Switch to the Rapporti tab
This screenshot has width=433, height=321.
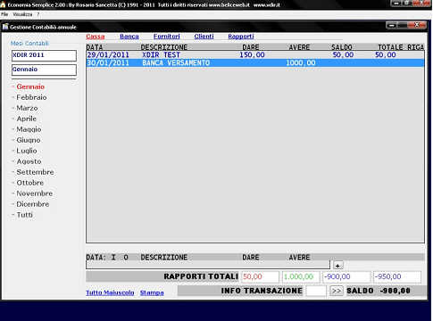[x=241, y=37]
